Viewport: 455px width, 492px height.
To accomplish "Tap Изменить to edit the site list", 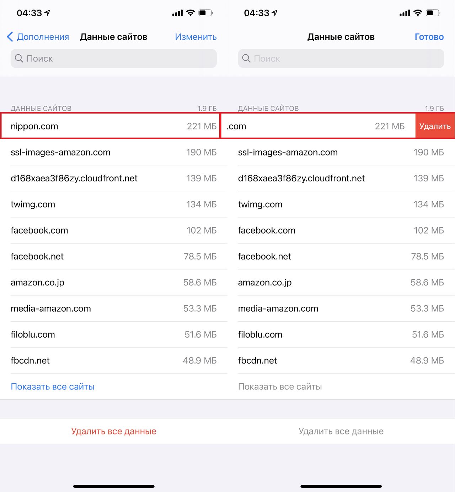I will 196,37.
